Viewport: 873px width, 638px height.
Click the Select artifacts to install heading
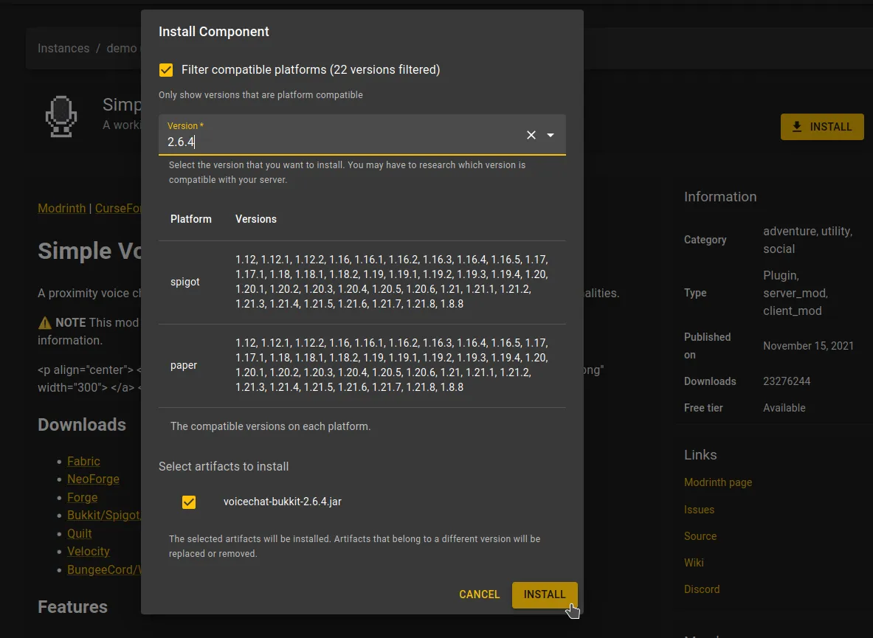coord(224,466)
